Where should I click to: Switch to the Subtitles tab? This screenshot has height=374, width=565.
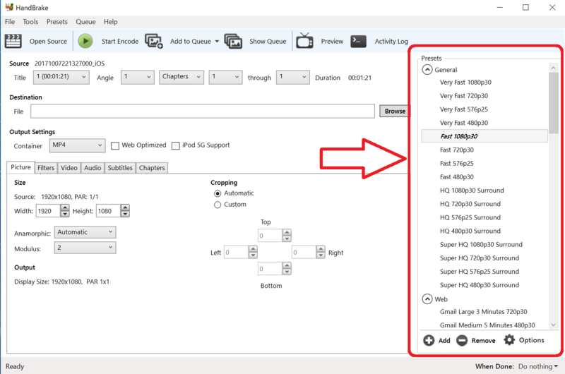120,168
